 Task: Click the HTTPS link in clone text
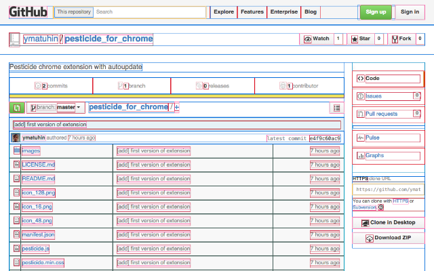click(401, 201)
